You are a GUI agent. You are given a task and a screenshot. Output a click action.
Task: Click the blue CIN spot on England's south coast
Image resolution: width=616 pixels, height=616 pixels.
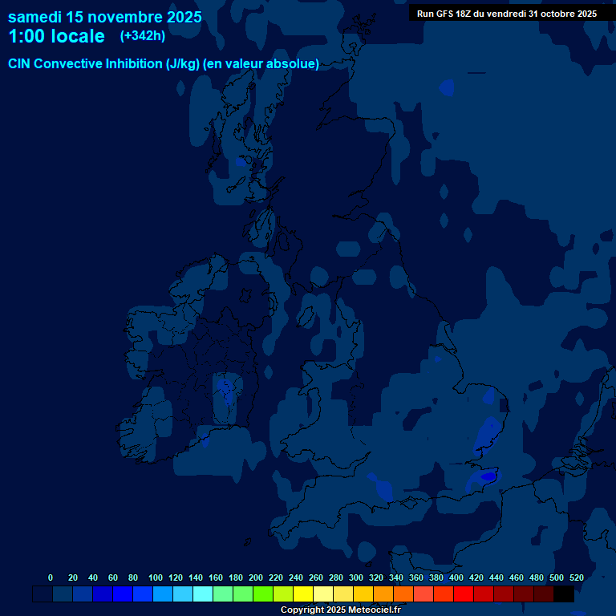click(x=380, y=487)
